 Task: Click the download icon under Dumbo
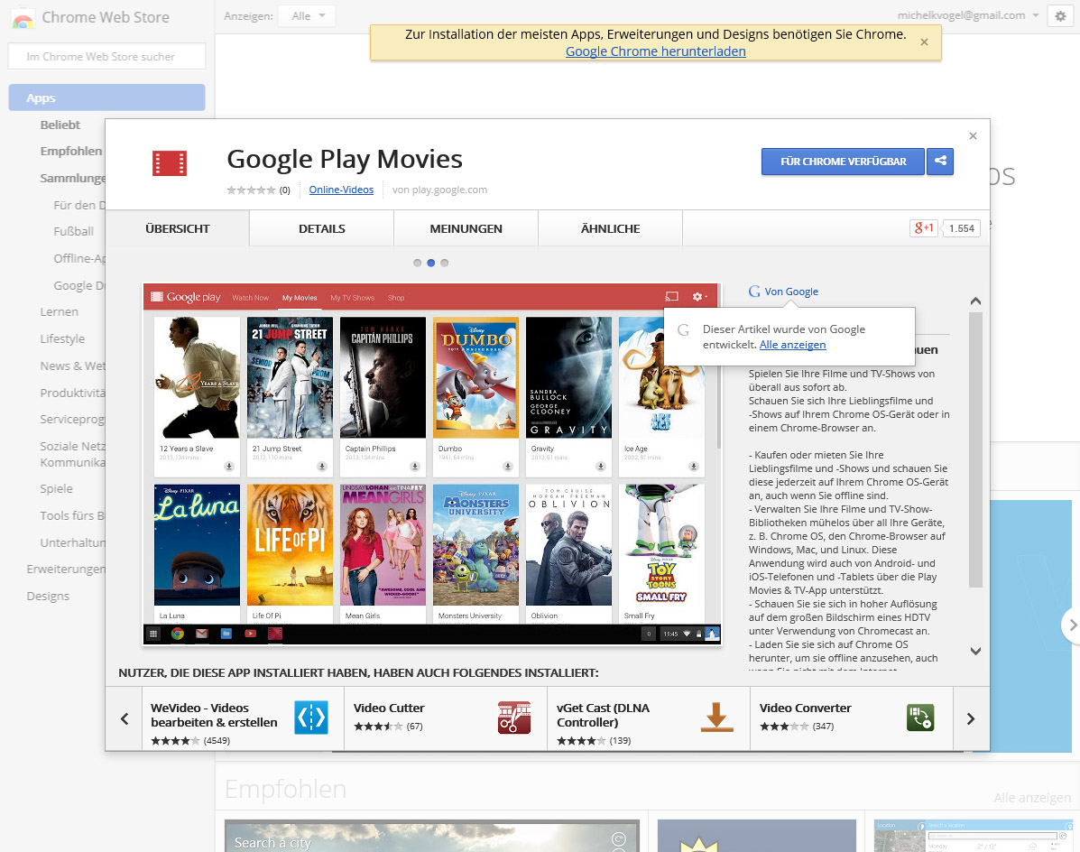[x=508, y=467]
